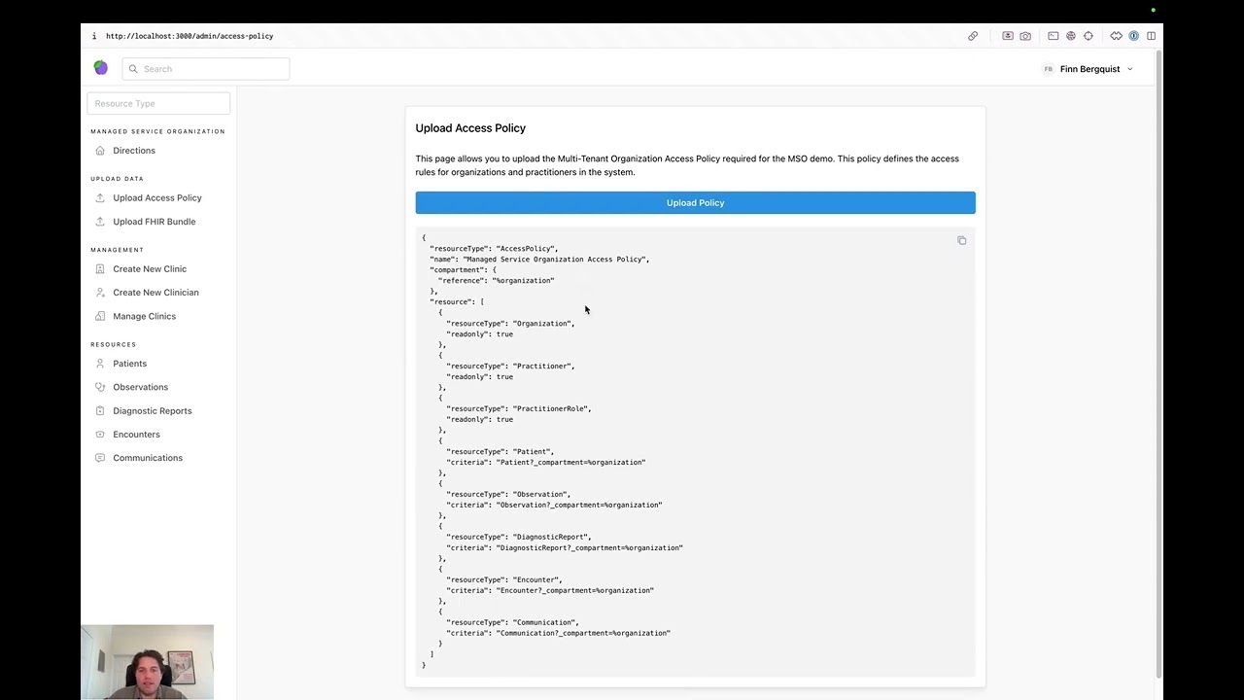Screen dimensions: 1244x700
Task: Open Create New Clinic
Action: pos(150,268)
